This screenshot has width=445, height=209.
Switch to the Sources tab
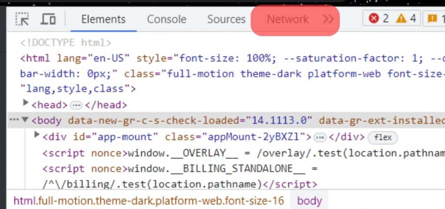point(226,20)
